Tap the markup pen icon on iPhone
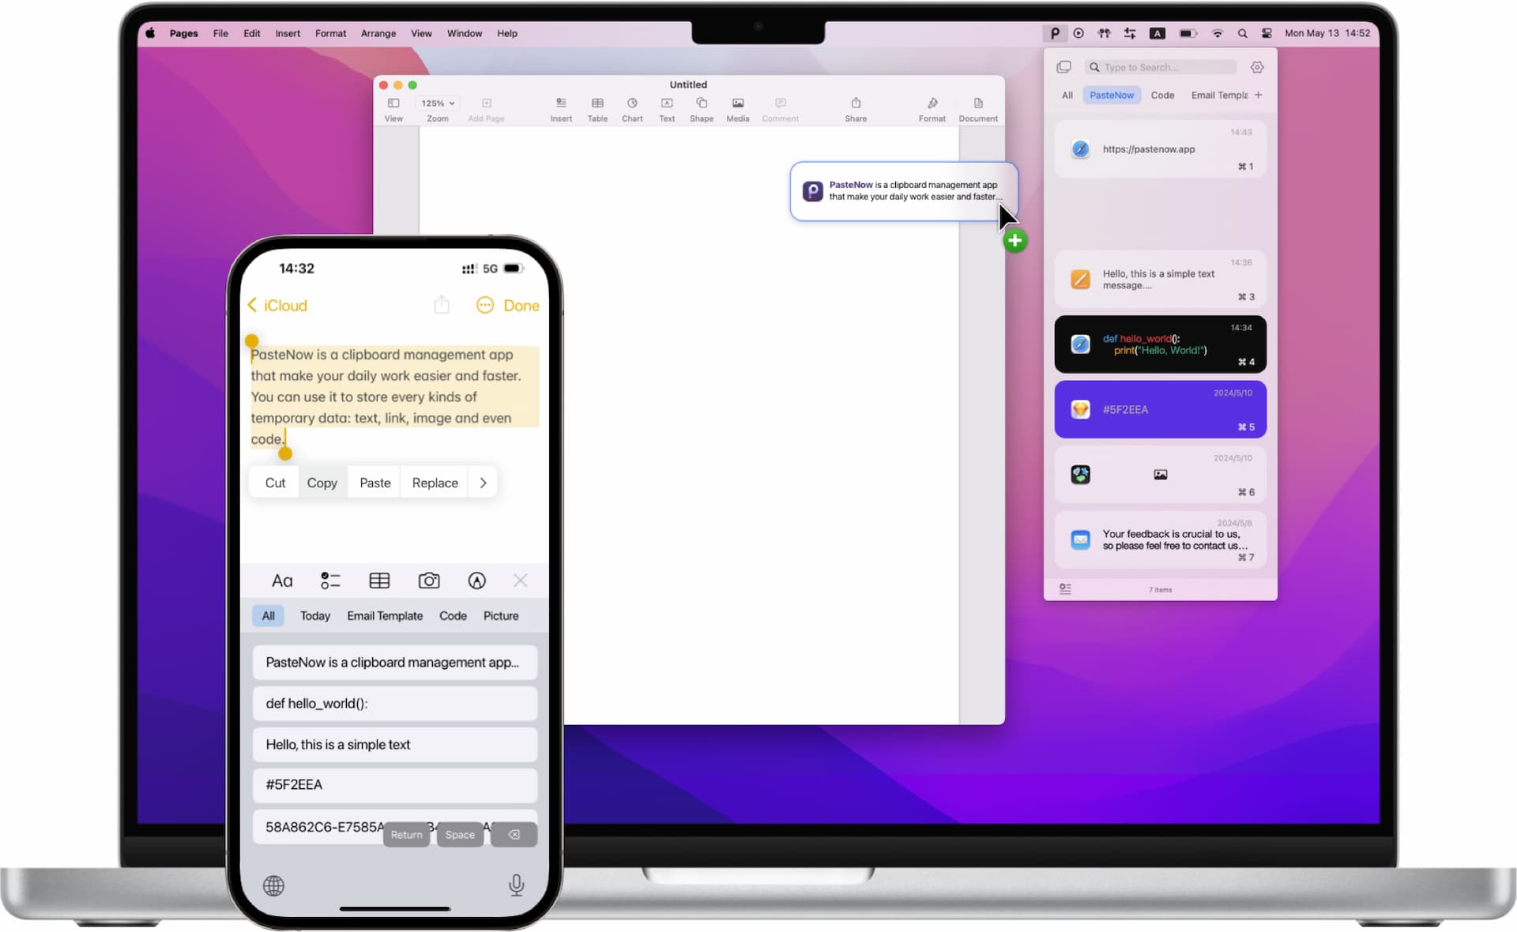Screen dimensions: 1517x932 click(476, 581)
